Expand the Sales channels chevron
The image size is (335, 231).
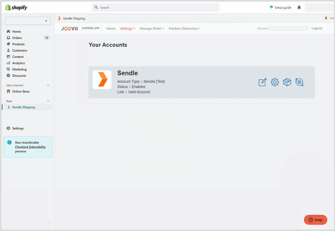pos(48,85)
